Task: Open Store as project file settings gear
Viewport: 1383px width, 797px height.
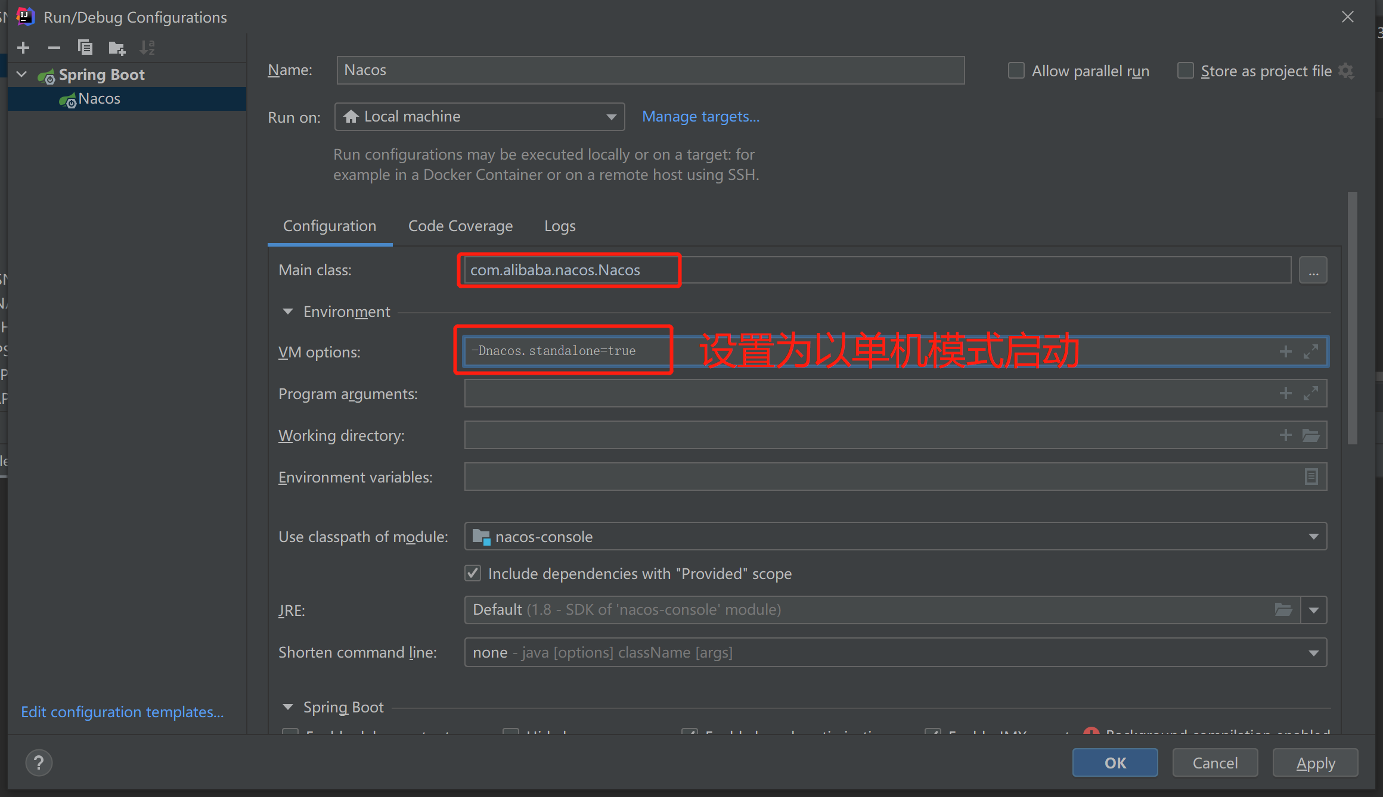Action: (1346, 71)
